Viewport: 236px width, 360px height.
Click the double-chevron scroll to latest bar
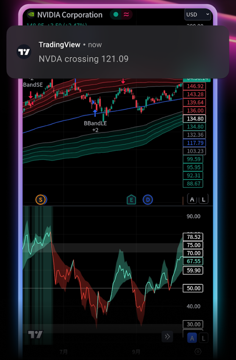(x=167, y=336)
